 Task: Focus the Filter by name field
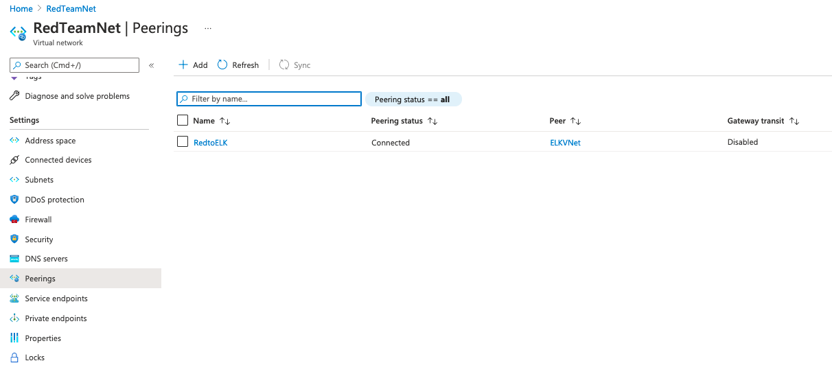269,99
